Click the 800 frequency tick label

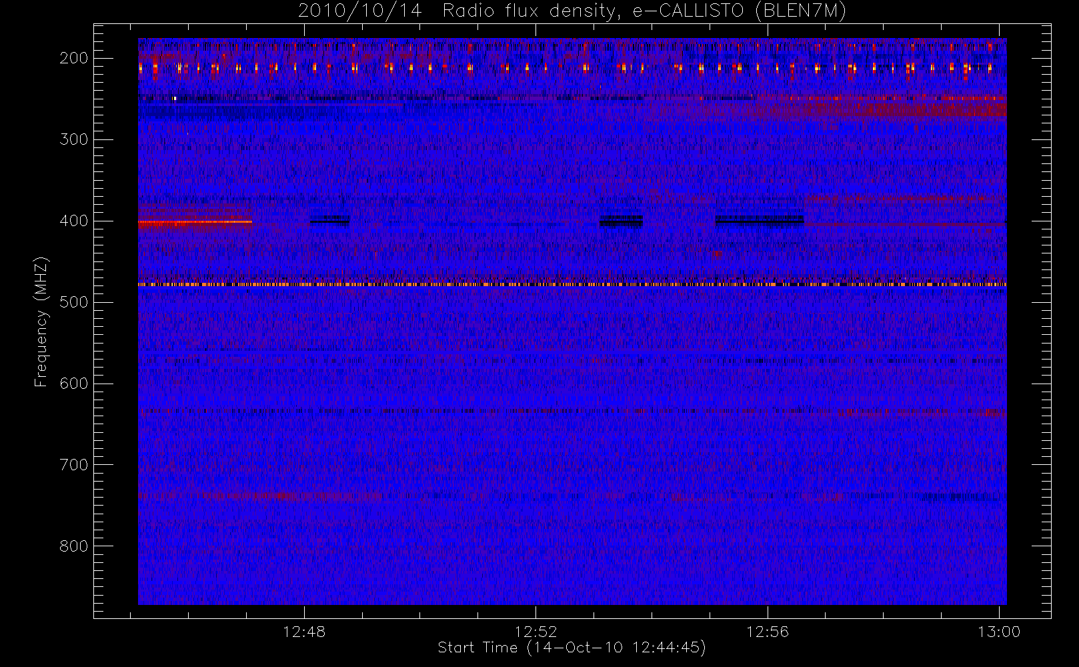tap(74, 546)
